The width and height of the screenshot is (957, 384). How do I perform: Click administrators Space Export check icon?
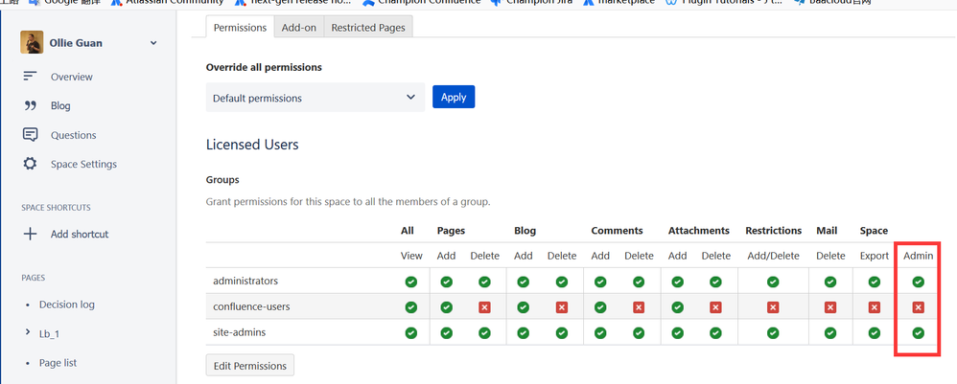point(874,282)
